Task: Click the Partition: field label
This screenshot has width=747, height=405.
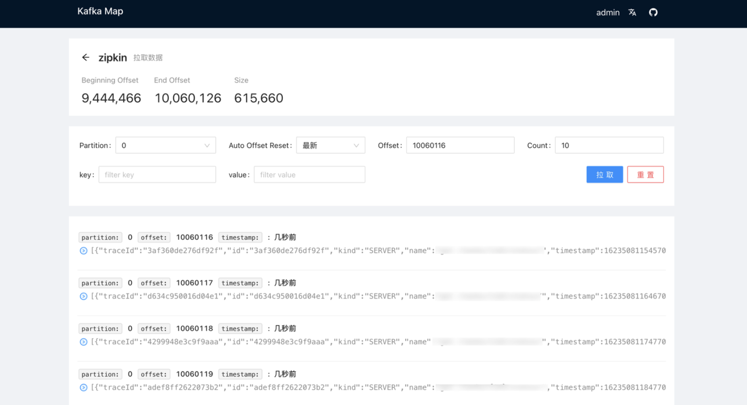Action: point(95,145)
